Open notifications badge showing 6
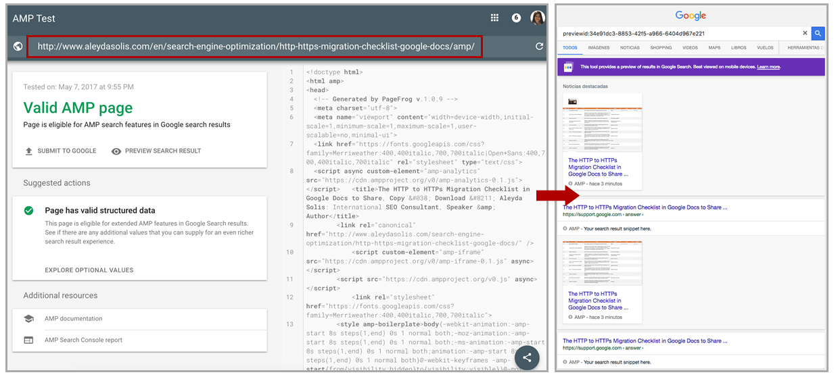 coord(517,18)
